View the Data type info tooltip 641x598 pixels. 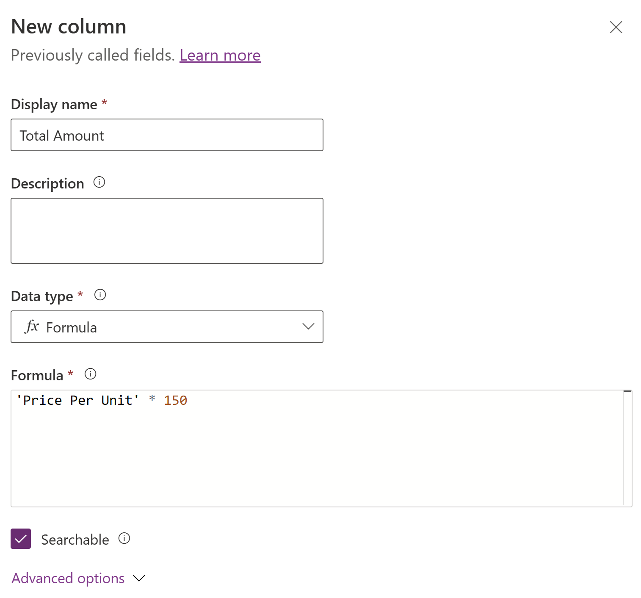pos(100,295)
